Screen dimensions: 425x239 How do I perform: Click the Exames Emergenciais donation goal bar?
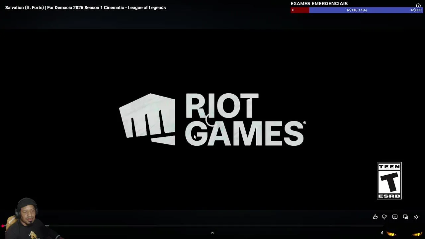click(357, 10)
